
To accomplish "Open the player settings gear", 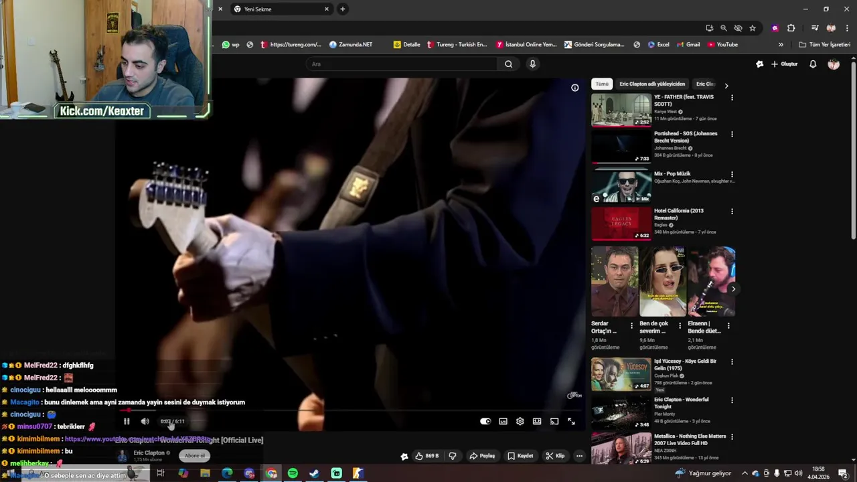I will 520,421.
